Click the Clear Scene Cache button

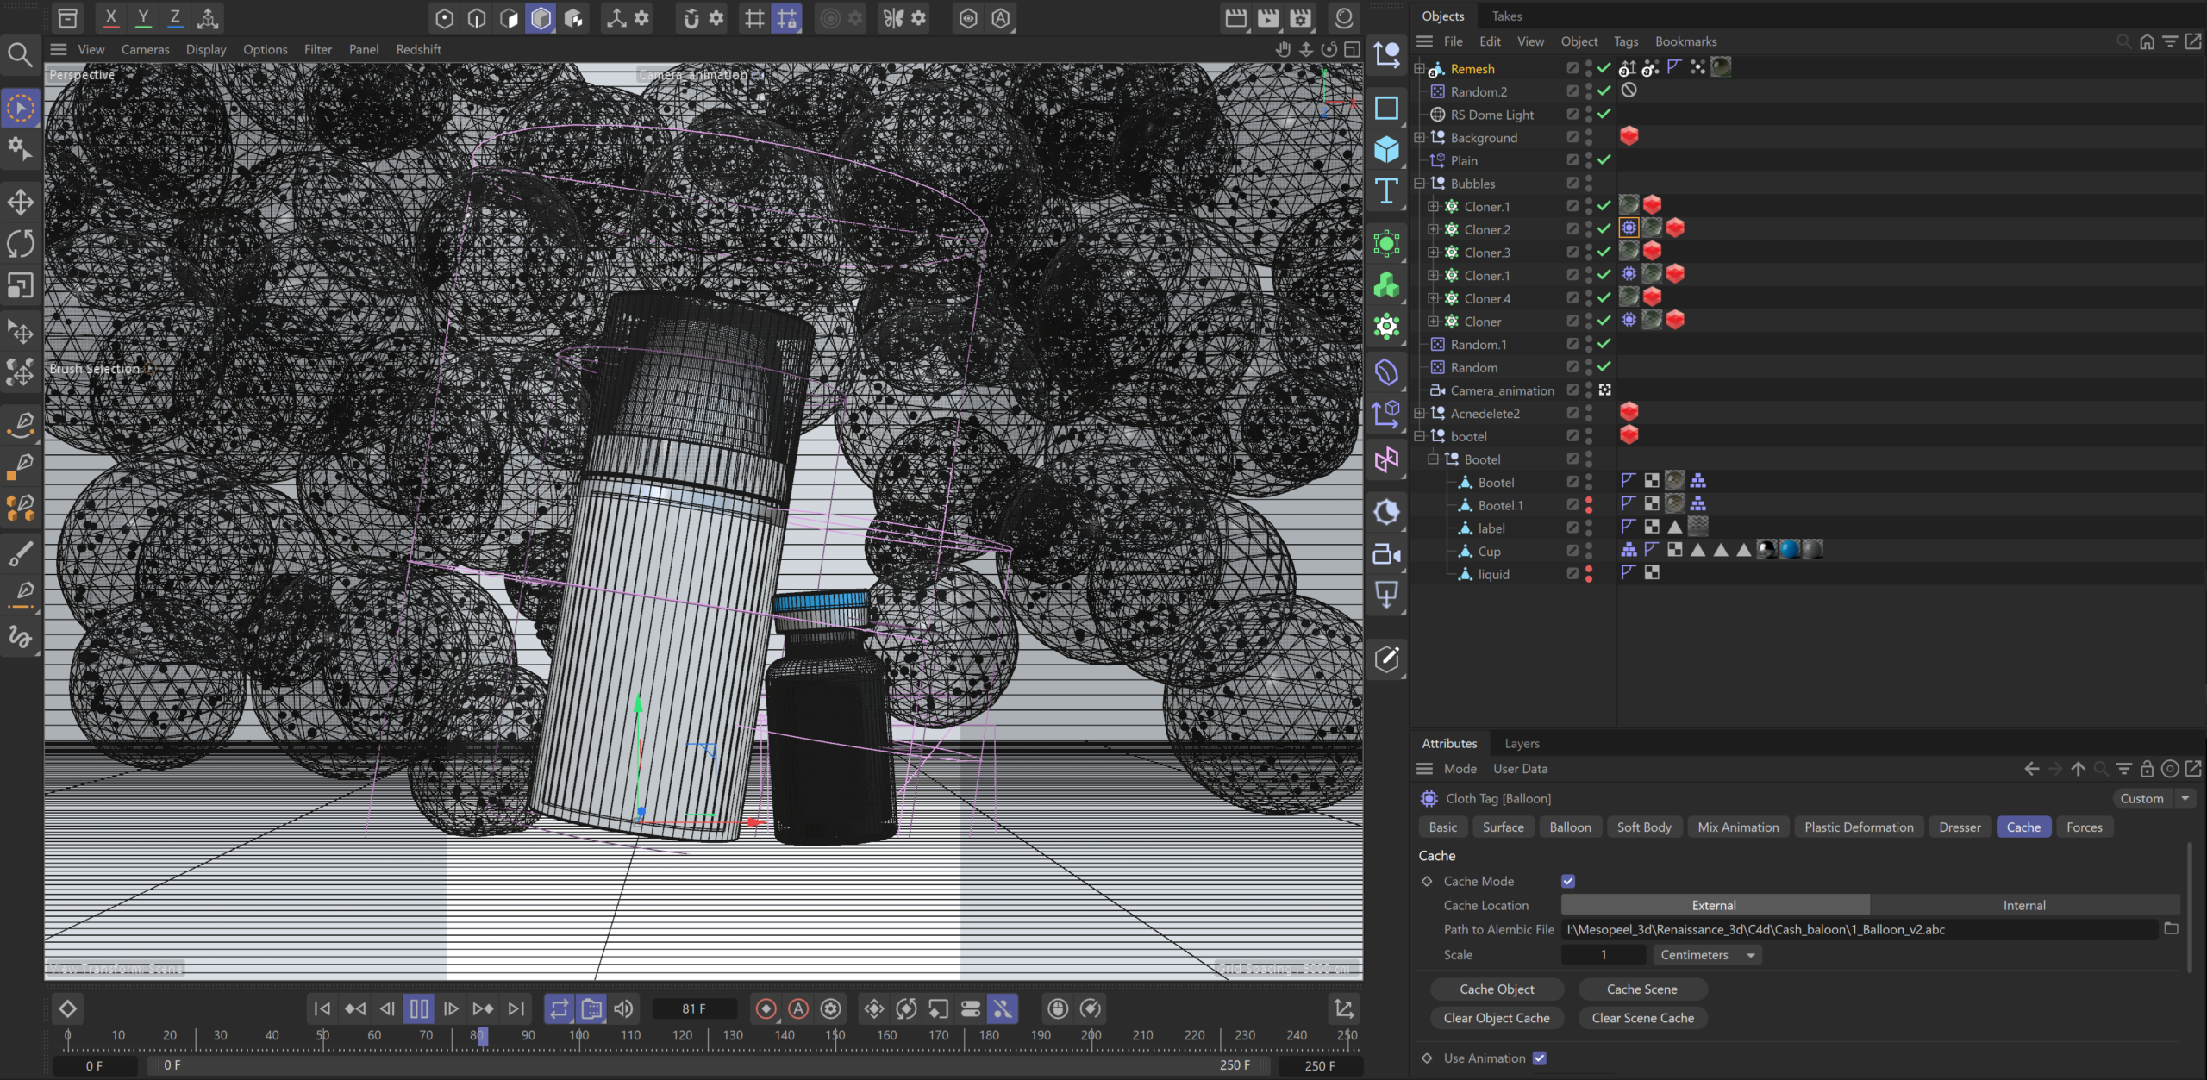pos(1642,1018)
